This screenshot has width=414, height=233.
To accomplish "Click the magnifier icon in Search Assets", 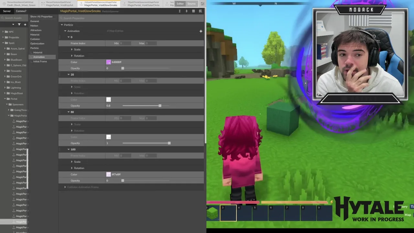I will pyautogui.click(x=2, y=18).
